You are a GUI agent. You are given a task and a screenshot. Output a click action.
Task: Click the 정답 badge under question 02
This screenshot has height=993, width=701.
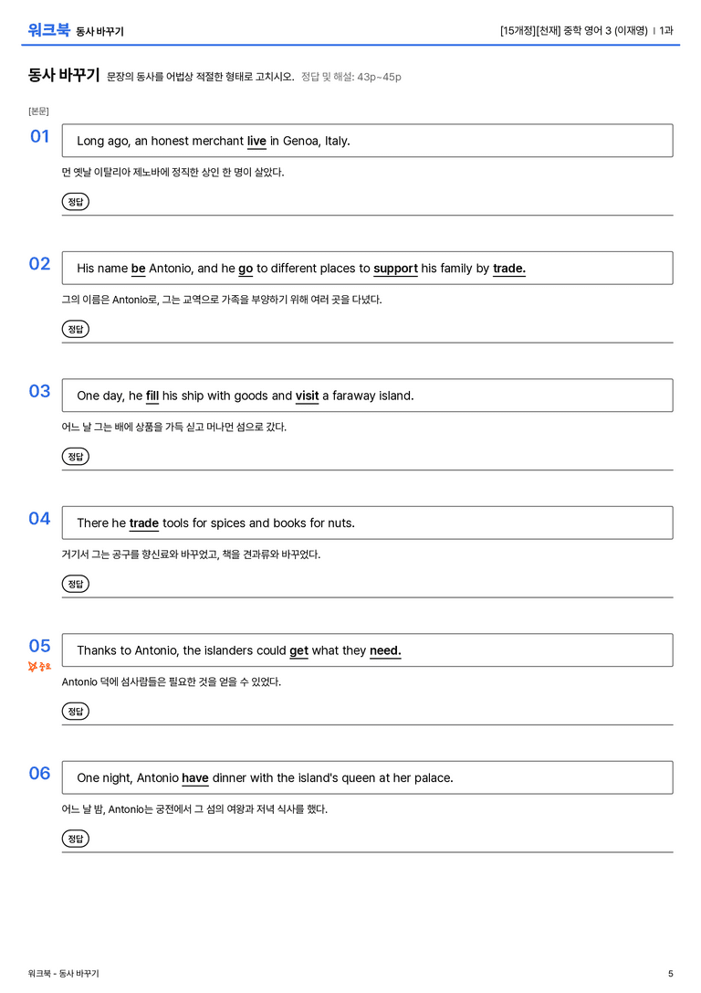[75, 329]
